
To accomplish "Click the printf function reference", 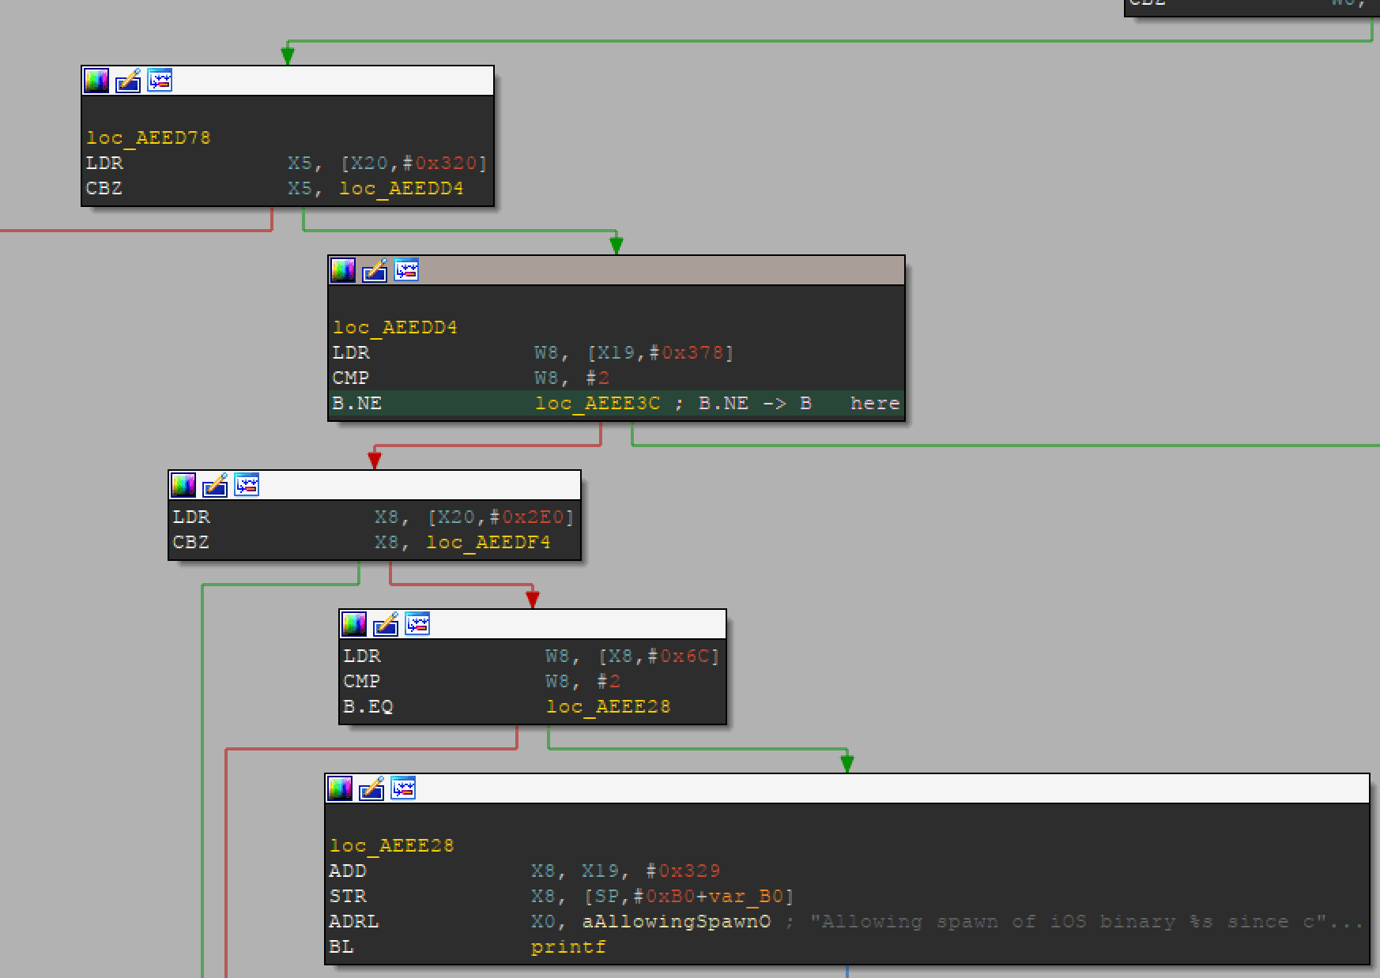I will coord(568,946).
